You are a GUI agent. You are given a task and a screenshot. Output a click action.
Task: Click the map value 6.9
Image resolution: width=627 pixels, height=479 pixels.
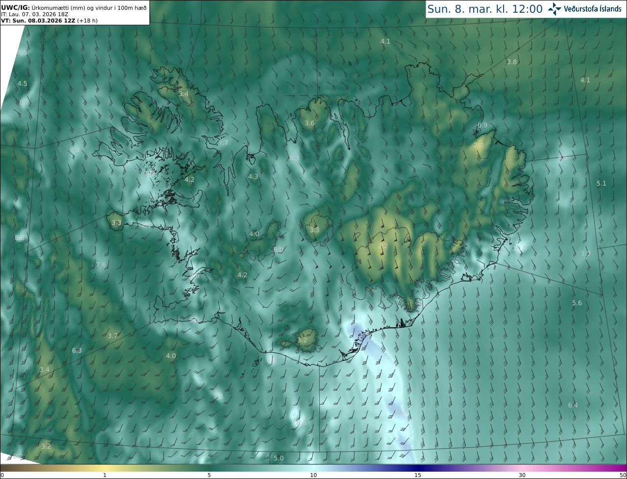(482, 125)
